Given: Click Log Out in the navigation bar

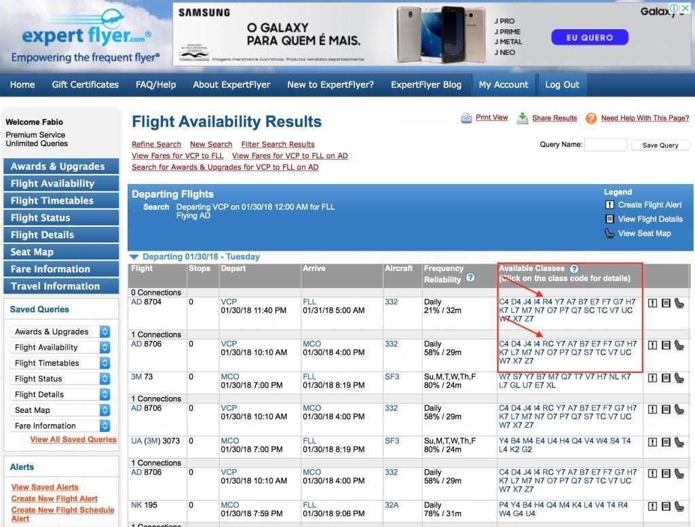Looking at the screenshot, I should click(x=562, y=85).
